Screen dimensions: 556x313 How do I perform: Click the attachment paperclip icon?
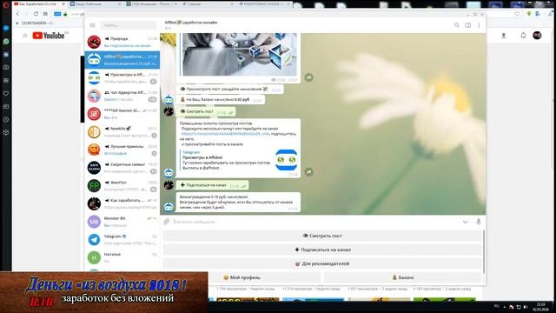166,222
